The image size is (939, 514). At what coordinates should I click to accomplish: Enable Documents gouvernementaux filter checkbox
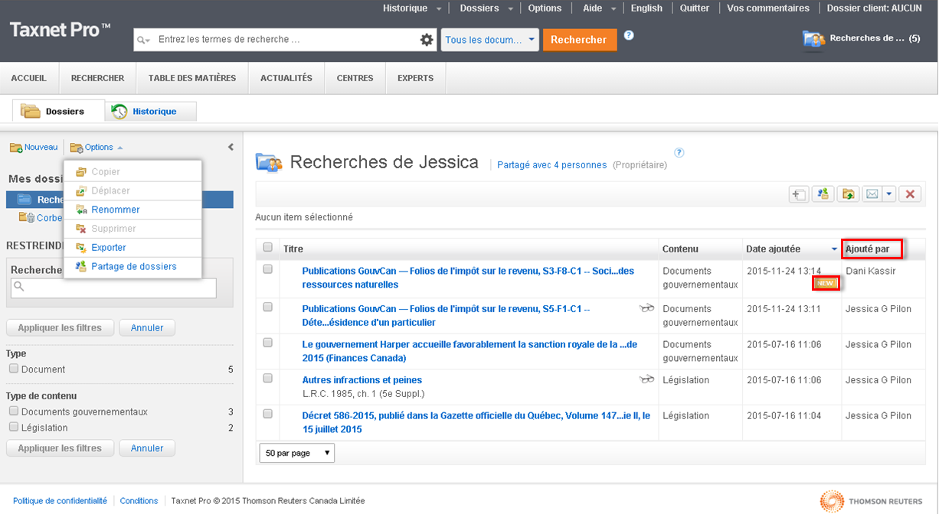[x=14, y=412]
